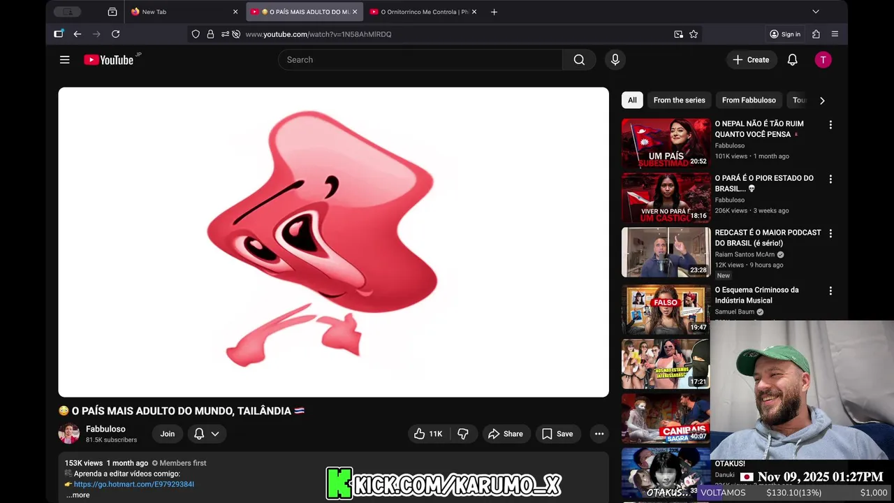Open Firefox sidebar toggle icon

(x=59, y=34)
